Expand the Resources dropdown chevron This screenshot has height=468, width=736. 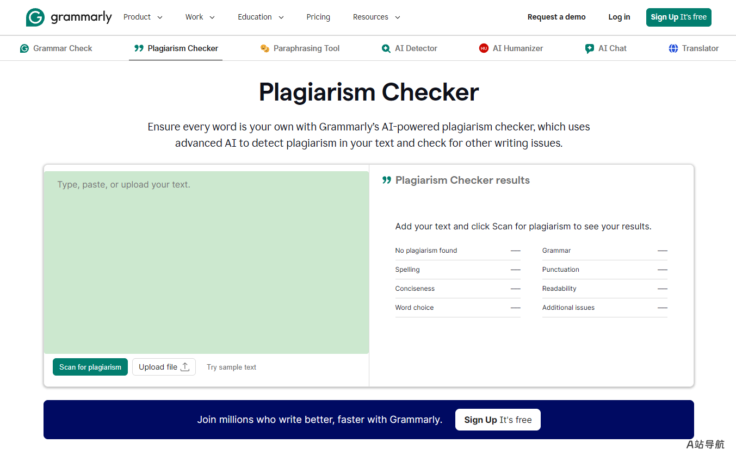click(x=398, y=17)
